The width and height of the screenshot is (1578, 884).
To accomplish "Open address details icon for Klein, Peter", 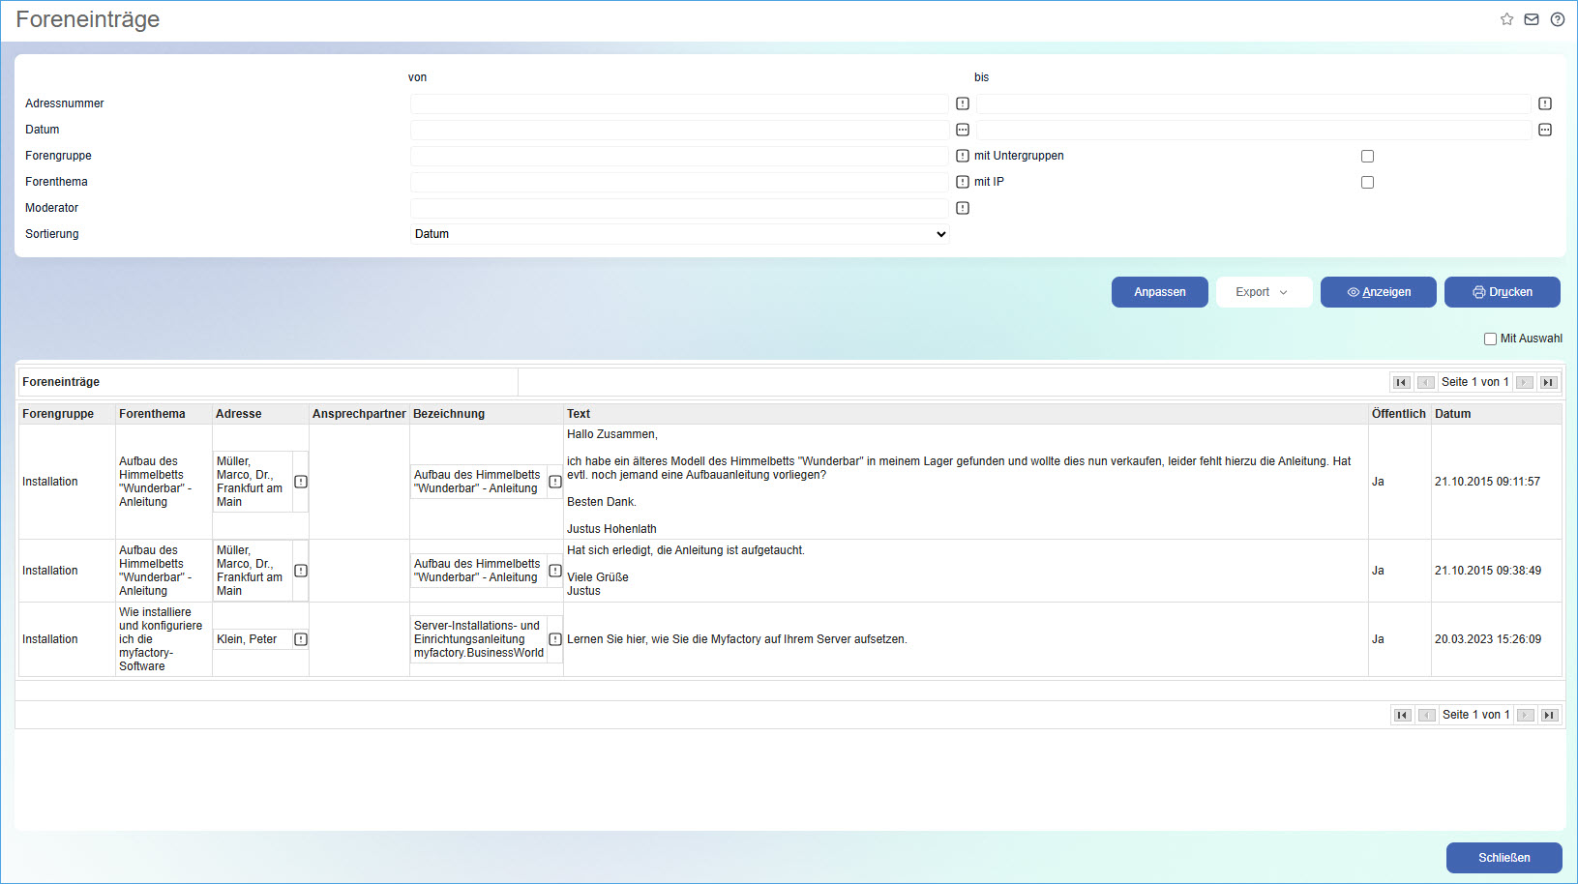I will pyautogui.click(x=301, y=639).
